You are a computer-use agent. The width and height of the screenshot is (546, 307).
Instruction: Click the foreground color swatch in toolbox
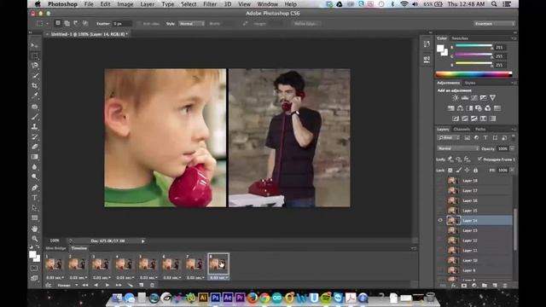32,254
